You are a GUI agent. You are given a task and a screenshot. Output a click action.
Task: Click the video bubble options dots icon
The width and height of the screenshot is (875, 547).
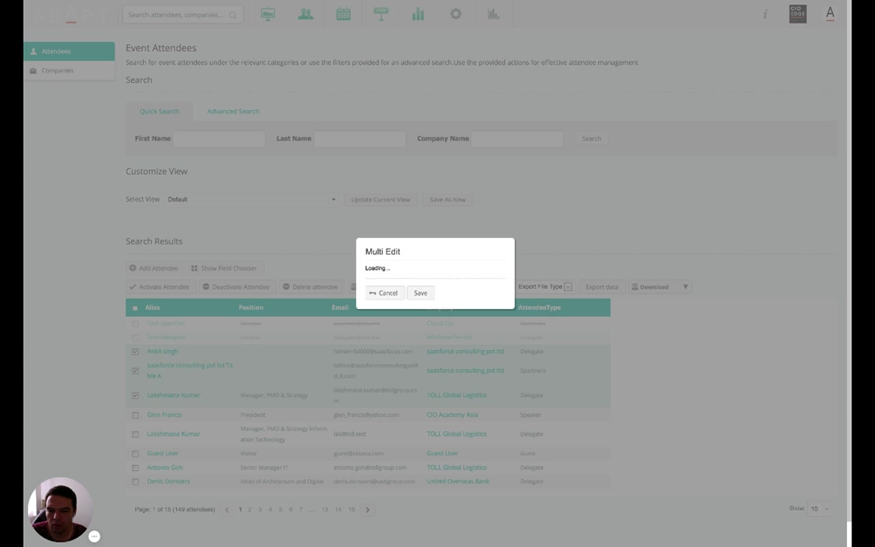94,536
